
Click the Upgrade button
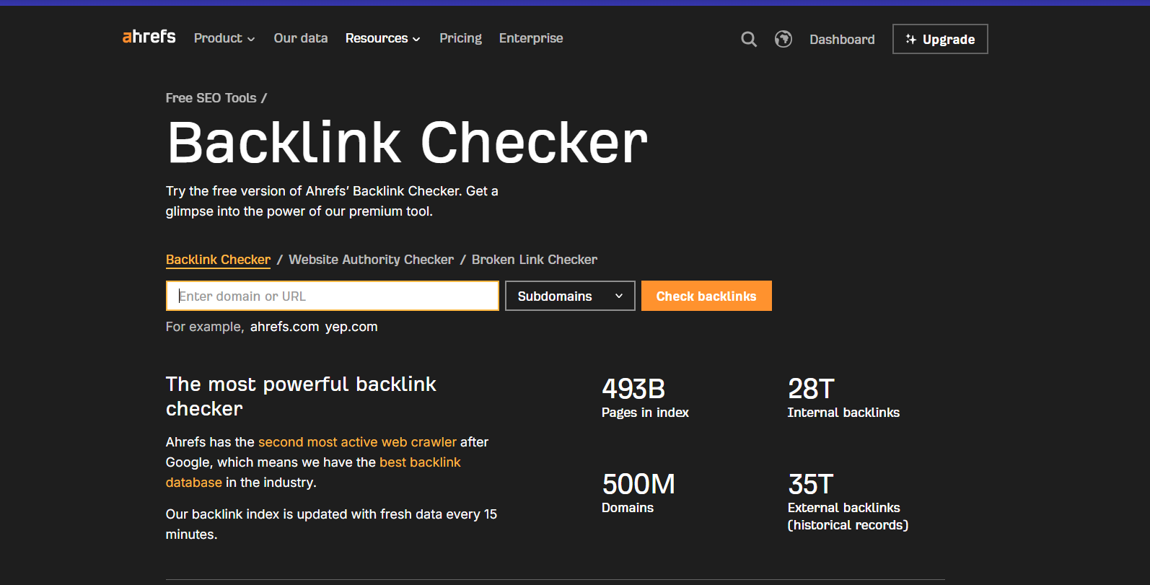(x=940, y=39)
